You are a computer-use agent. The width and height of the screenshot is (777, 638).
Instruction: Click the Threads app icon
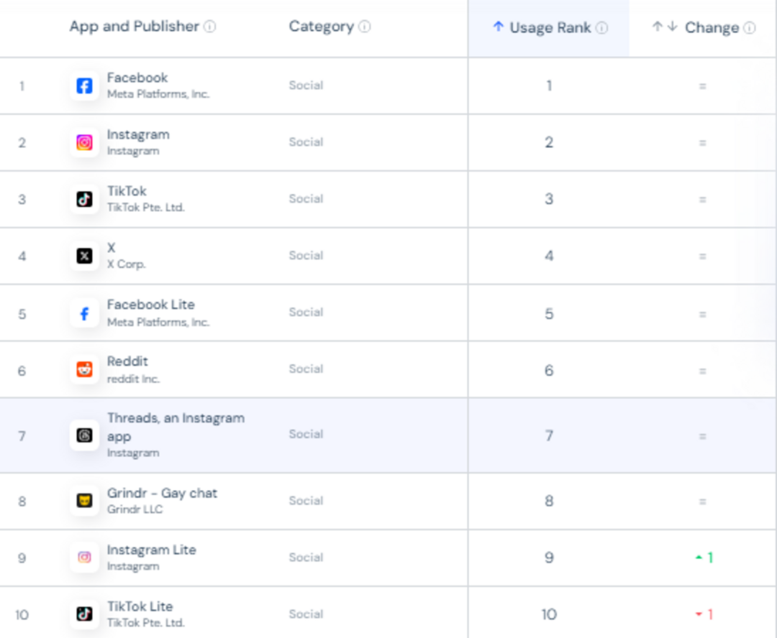click(84, 435)
